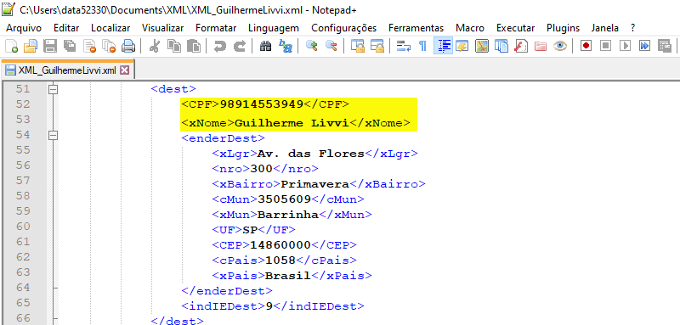Open the Editar menu
This screenshot has width=680, height=325.
tap(66, 28)
